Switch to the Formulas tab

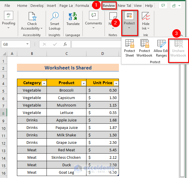(x=82, y=5)
